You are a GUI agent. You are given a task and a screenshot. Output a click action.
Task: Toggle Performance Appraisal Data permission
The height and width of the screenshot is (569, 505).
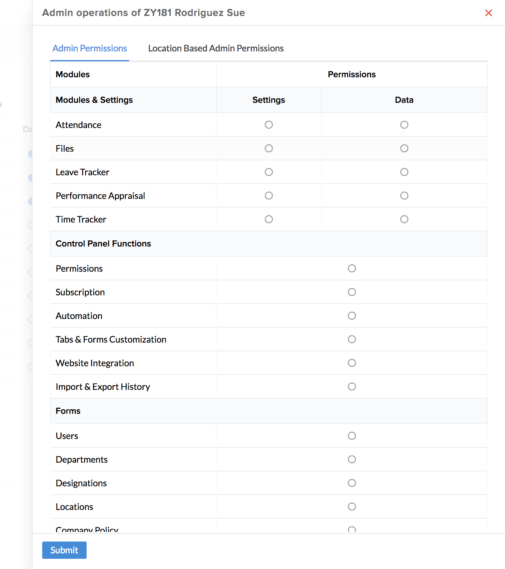(404, 196)
